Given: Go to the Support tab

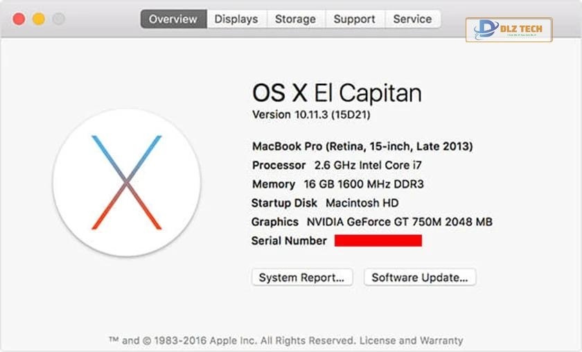Looking at the screenshot, I should pyautogui.click(x=354, y=19).
